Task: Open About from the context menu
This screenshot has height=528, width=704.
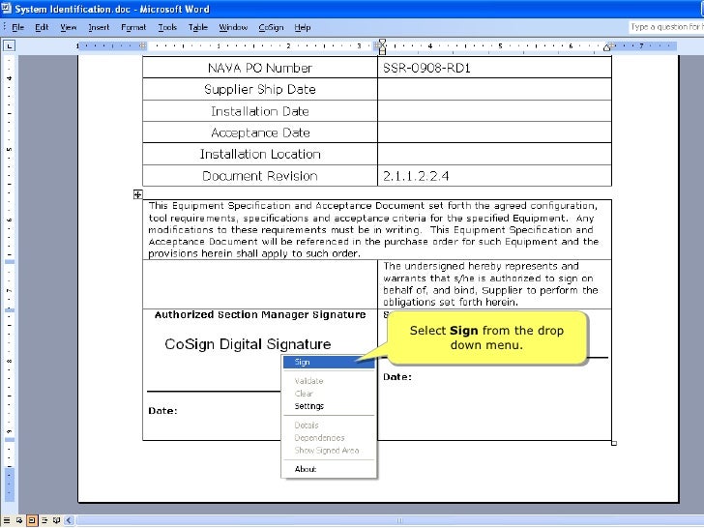Action: pyautogui.click(x=329, y=469)
